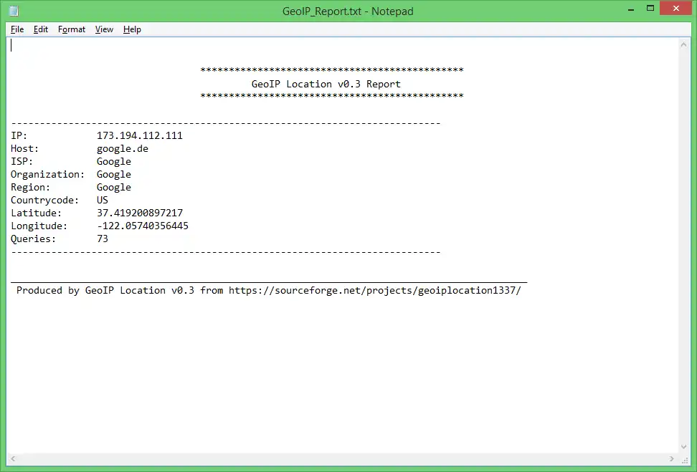
Task: Click the horizontal scrollbar left arrow
Action: point(13,458)
